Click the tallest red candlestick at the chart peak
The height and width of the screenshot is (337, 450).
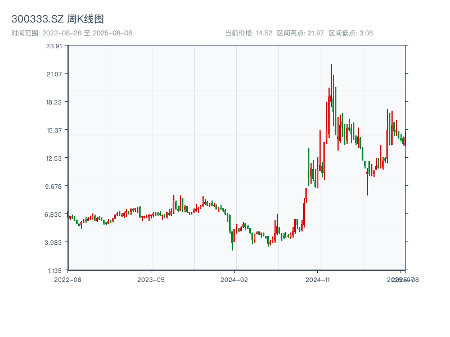(x=331, y=86)
